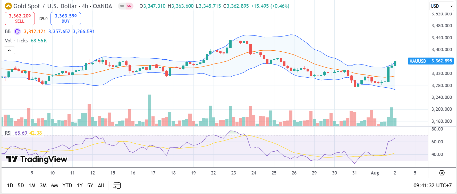The height and width of the screenshot is (194, 457).
Task: Click the latest green candlestick on the chart
Action: (x=395, y=63)
